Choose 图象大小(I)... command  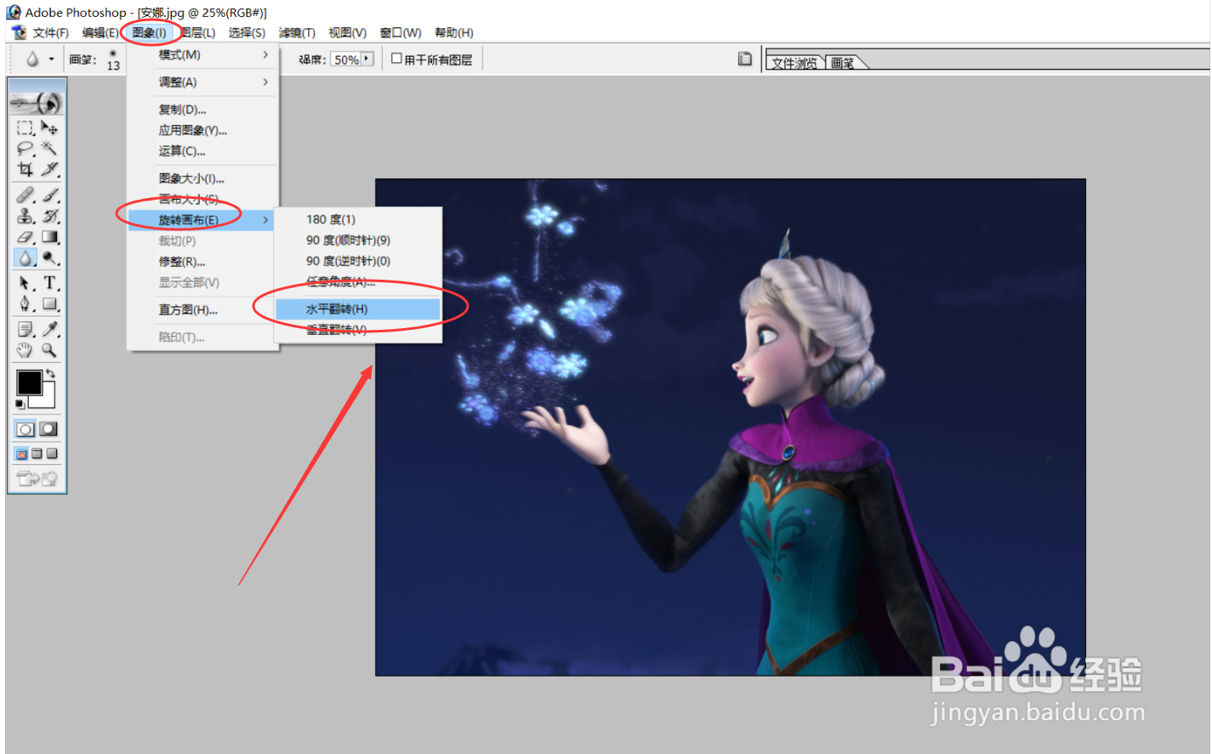pos(203,179)
